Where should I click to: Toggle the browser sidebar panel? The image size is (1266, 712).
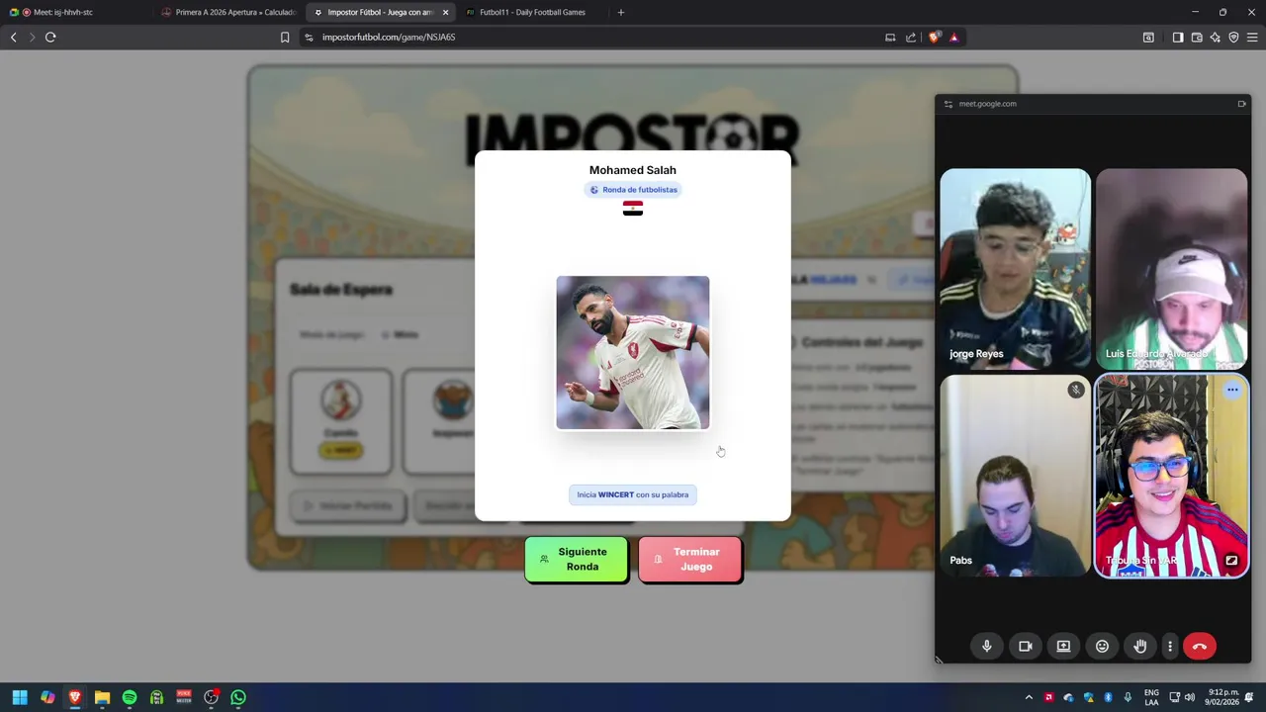pyautogui.click(x=1178, y=37)
